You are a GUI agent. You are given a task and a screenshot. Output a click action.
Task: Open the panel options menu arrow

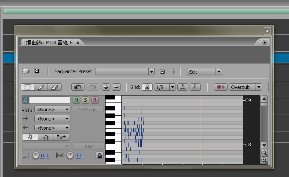click(x=265, y=42)
